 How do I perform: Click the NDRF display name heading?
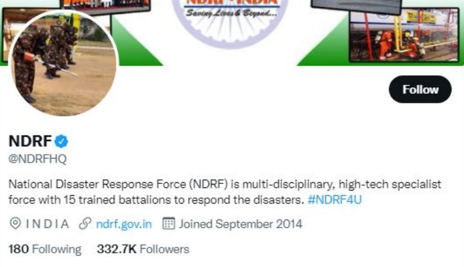click(x=30, y=141)
